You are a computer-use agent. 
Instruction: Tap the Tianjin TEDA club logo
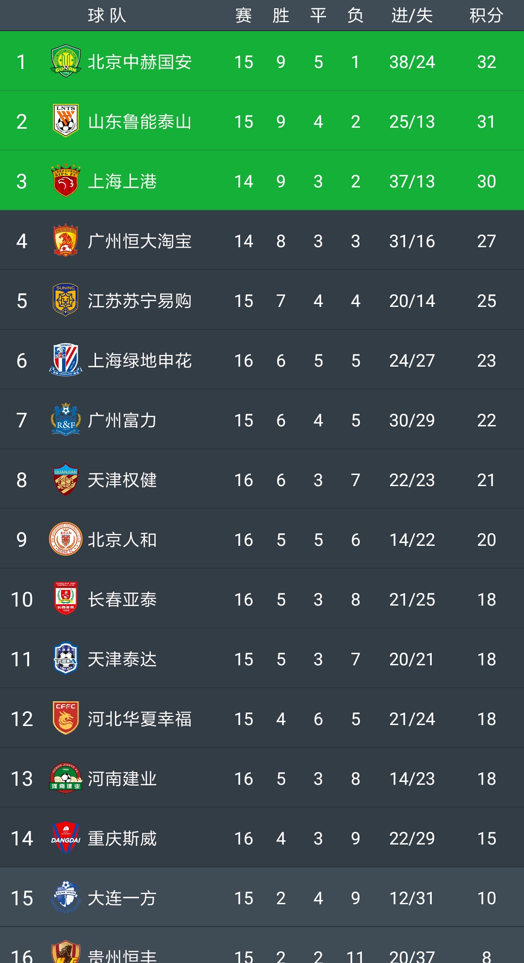[65, 659]
